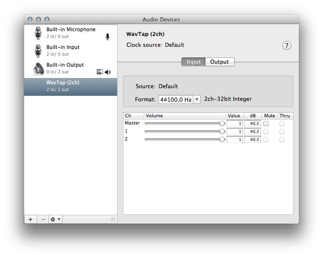Click the minus button to remove device
Image resolution: width=323 pixels, height=257 pixels.
[x=43, y=219]
